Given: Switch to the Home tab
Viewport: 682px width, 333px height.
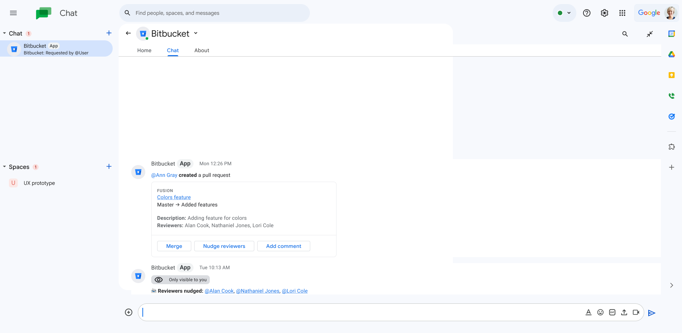Looking at the screenshot, I should (x=144, y=50).
